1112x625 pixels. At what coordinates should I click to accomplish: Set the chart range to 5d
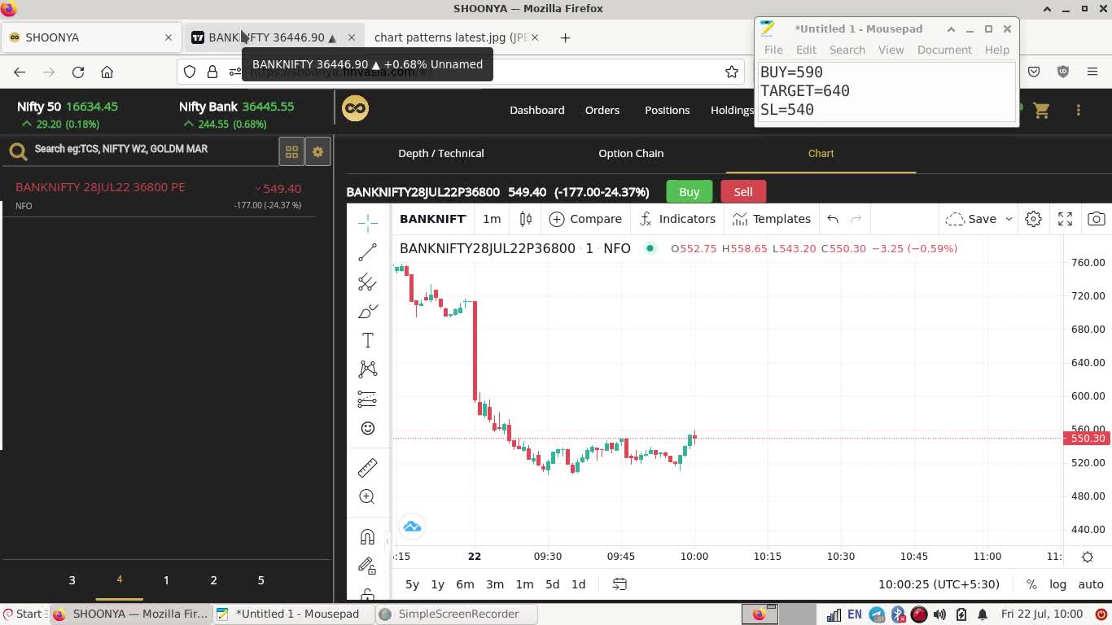[552, 584]
